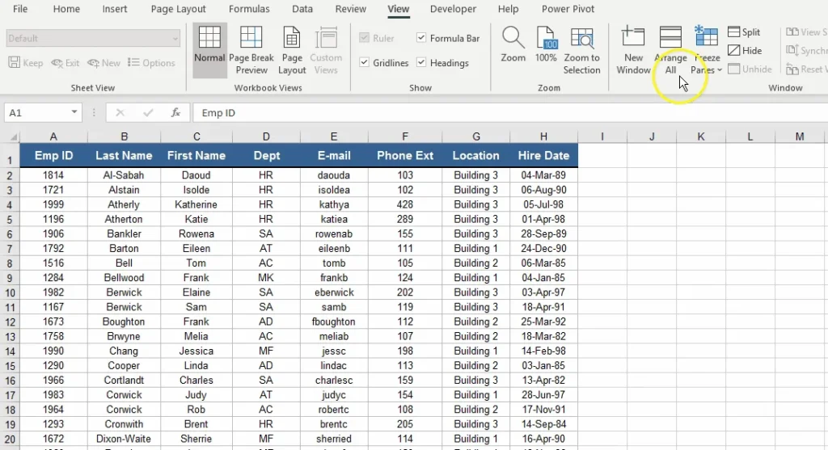Click the Insert Function fx icon

[175, 113]
